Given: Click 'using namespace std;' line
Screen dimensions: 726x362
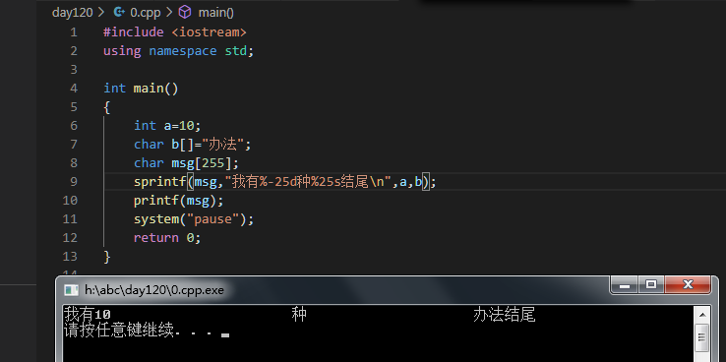Looking at the screenshot, I should pos(179,51).
